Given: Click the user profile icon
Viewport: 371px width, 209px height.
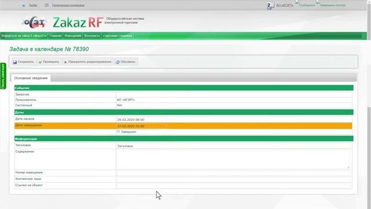Looking at the screenshot, I should (x=270, y=5).
